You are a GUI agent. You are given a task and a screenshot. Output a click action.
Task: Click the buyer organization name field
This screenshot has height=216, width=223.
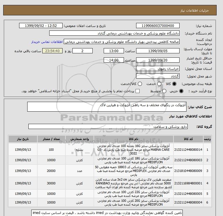114,33
